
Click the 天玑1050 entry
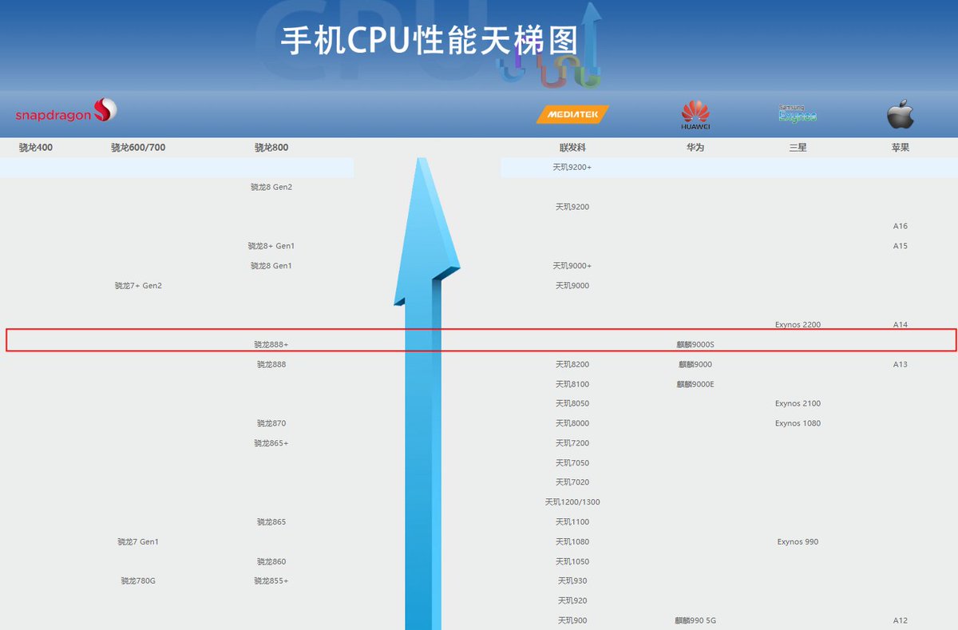[x=572, y=562]
